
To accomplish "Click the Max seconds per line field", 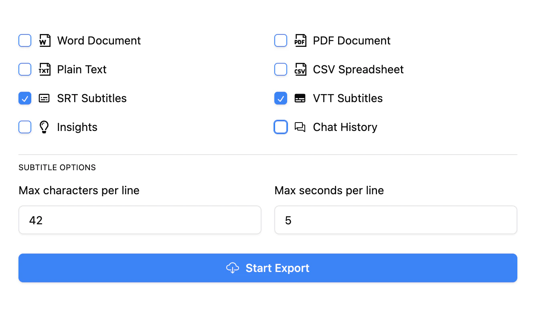I will point(395,219).
